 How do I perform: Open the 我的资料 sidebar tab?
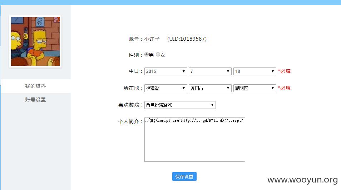35,86
